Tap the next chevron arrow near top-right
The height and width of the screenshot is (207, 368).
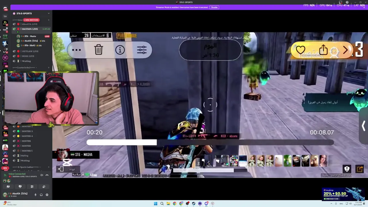[x=346, y=50]
